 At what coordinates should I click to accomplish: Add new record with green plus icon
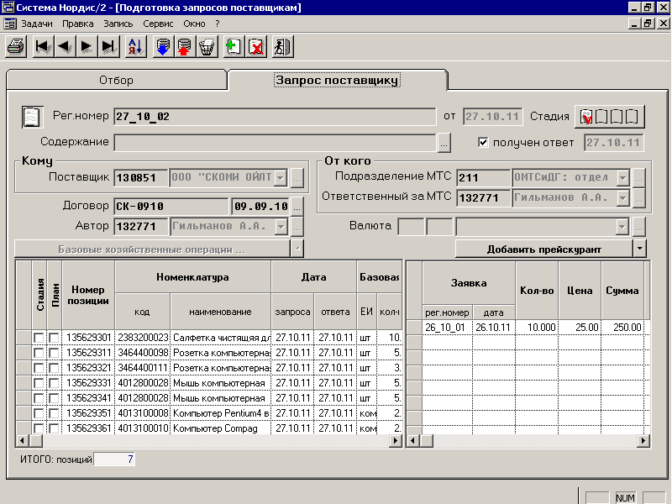(x=234, y=46)
